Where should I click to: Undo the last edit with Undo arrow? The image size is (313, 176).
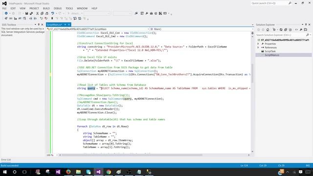(x=52, y=13)
